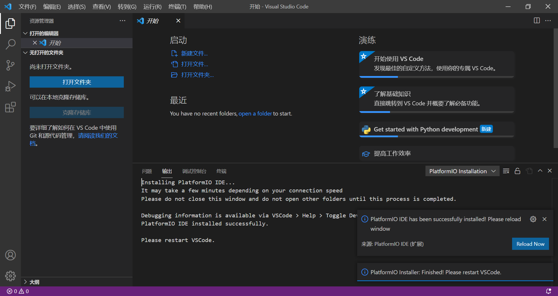The height and width of the screenshot is (296, 558).
Task: Click the 'open a folder' link
Action: click(x=255, y=113)
